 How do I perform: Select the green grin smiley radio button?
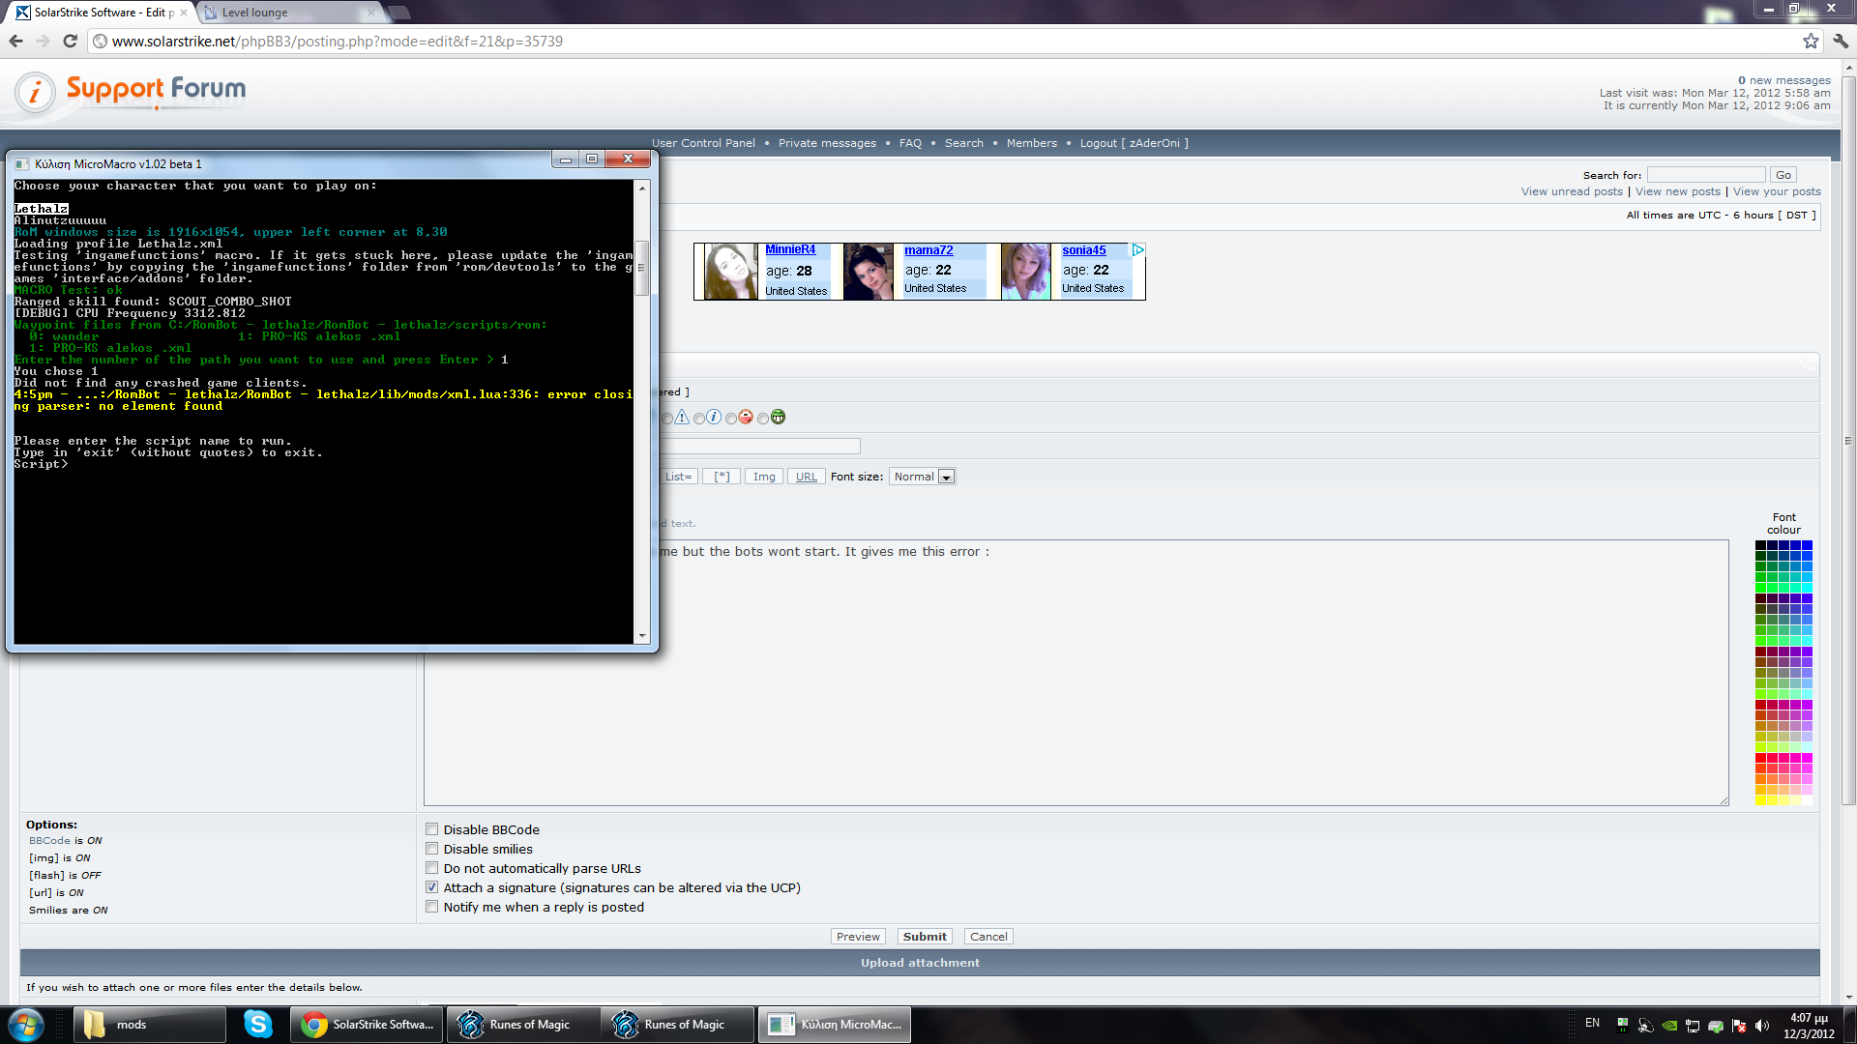[x=763, y=419]
